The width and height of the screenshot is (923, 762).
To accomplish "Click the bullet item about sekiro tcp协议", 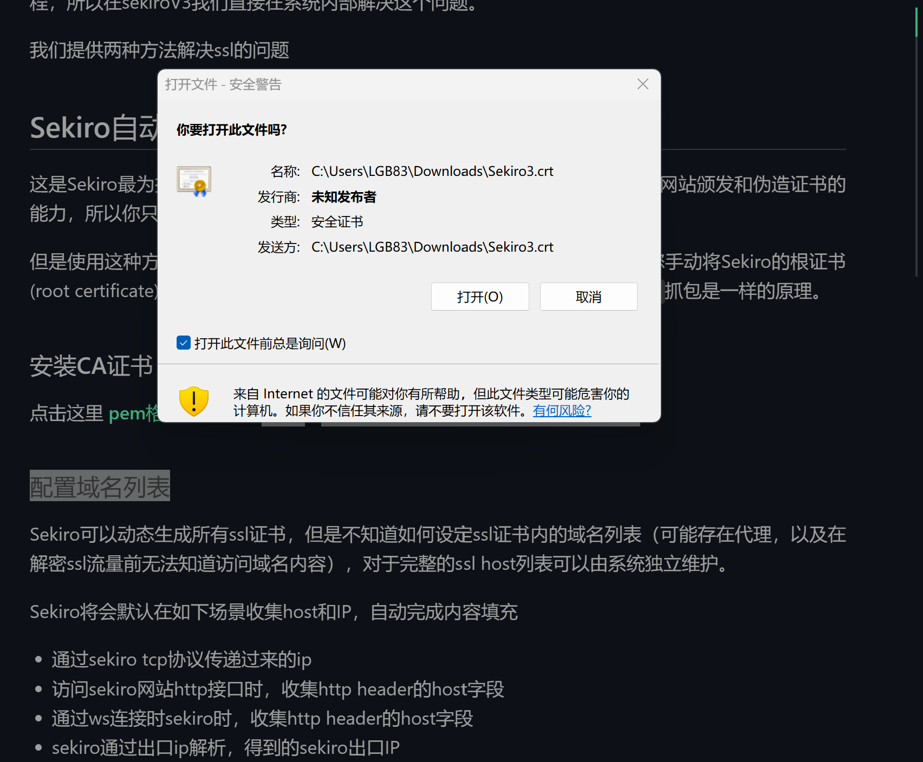I will point(181,660).
